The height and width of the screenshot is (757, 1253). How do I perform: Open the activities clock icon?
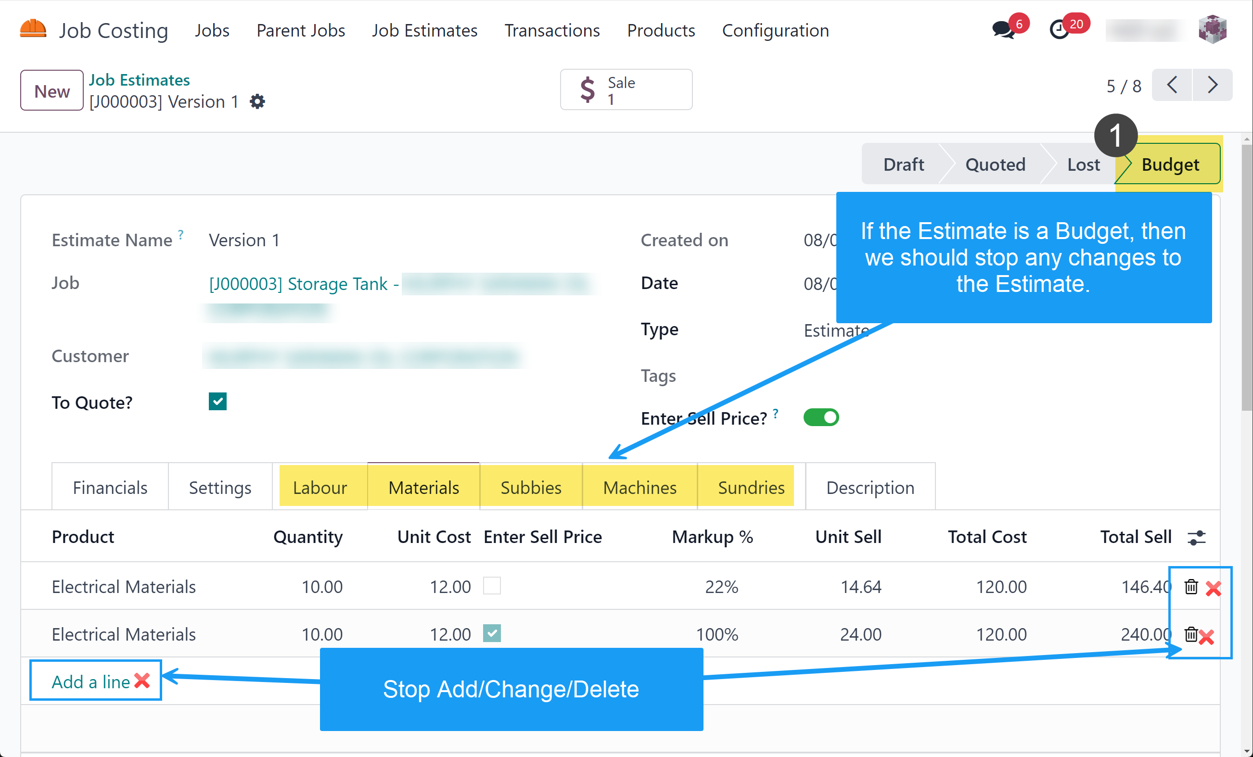tap(1060, 29)
